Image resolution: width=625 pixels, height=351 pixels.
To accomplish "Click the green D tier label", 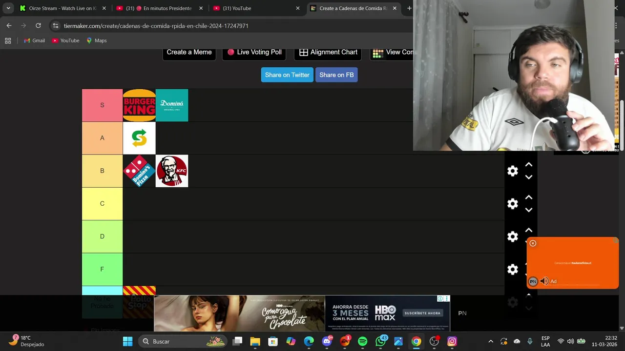I will point(102,236).
